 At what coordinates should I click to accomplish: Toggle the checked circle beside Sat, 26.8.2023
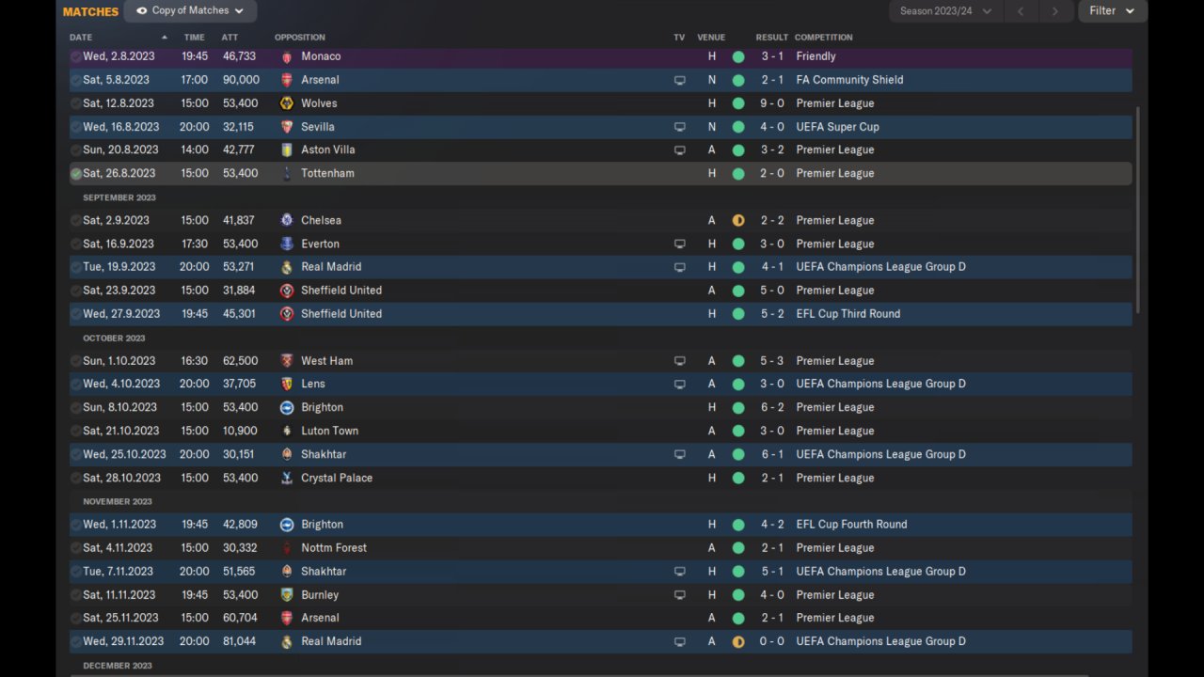pyautogui.click(x=76, y=174)
